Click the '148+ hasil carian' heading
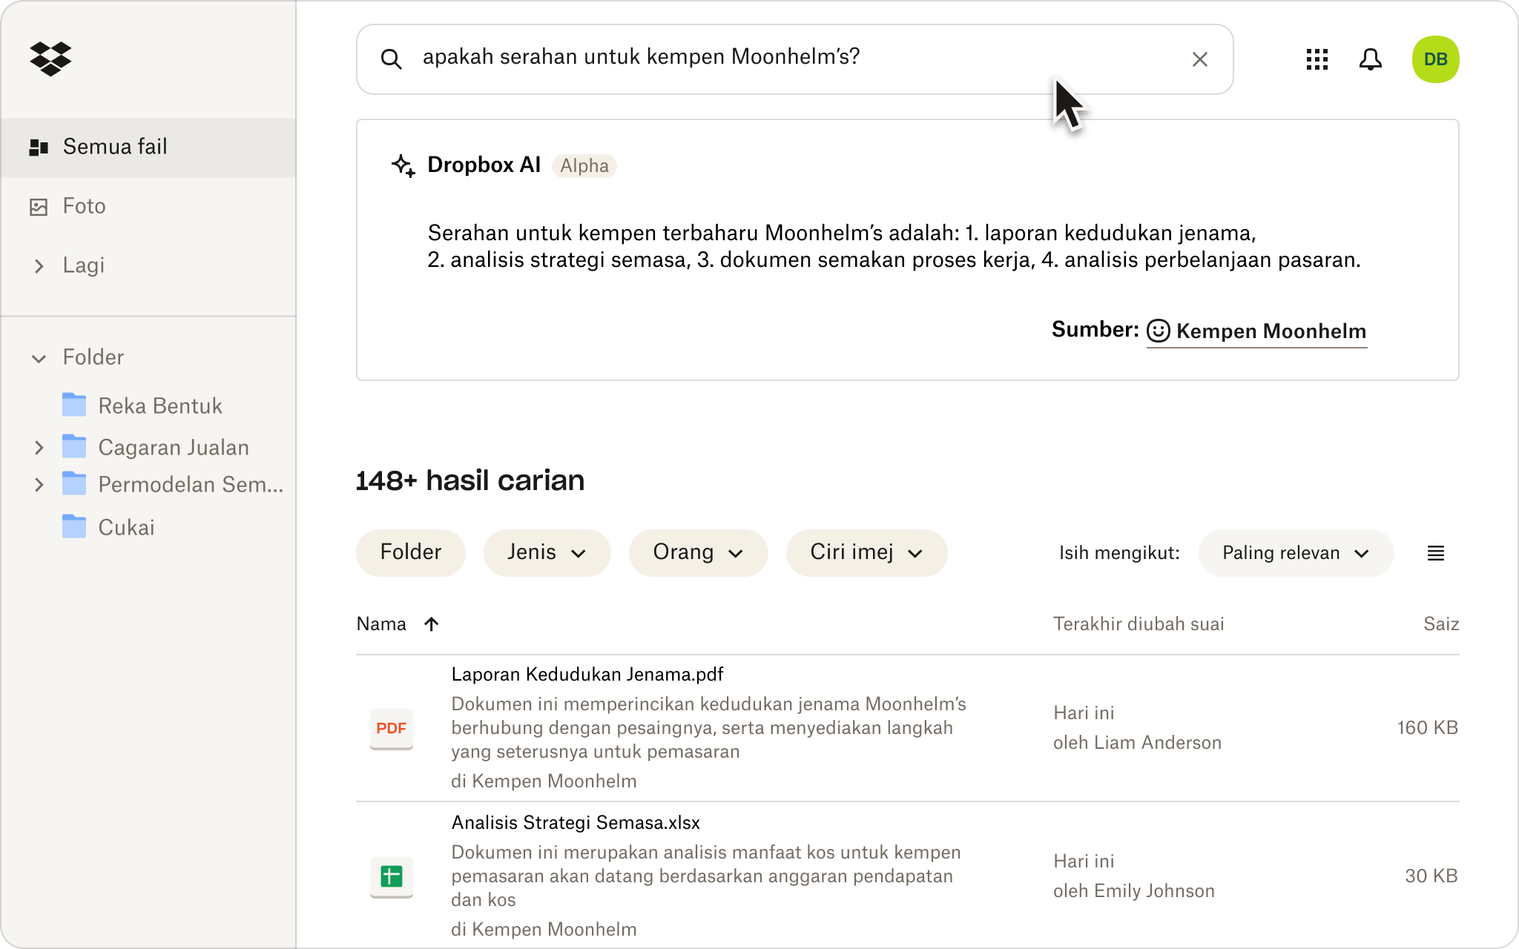The image size is (1519, 949). 470,480
